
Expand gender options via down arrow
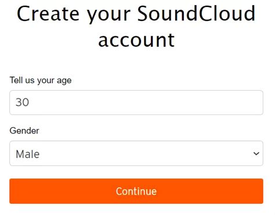256,154
